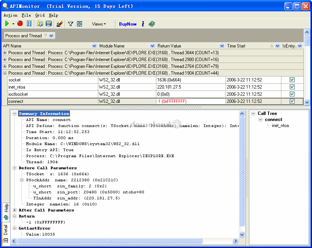Open a saved log via folder icon
The height and width of the screenshot is (248, 312).
40,24
